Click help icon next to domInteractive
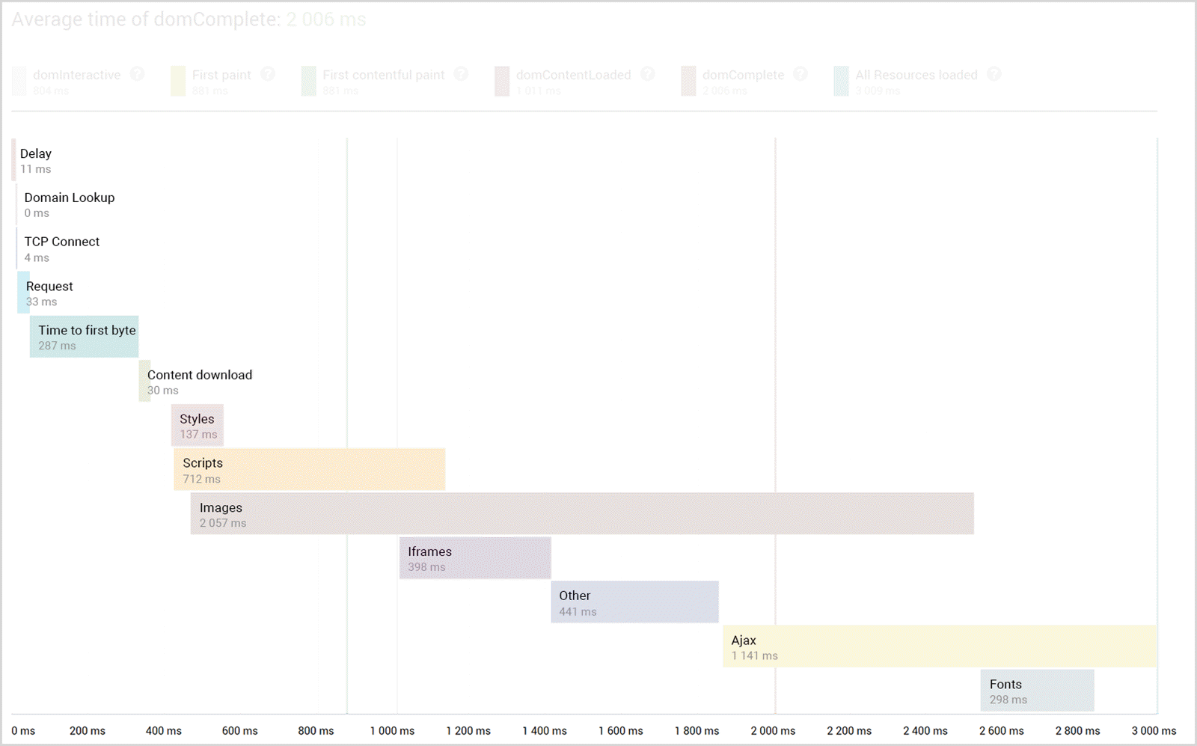Image resolution: width=1197 pixels, height=746 pixels. click(138, 74)
